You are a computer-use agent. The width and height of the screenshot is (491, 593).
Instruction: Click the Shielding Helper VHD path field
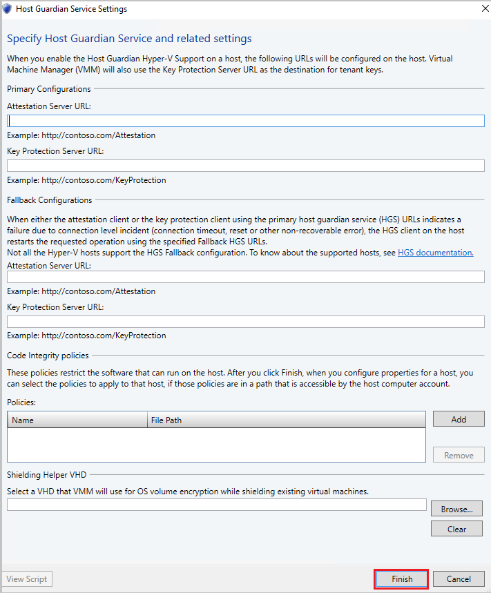coord(218,504)
